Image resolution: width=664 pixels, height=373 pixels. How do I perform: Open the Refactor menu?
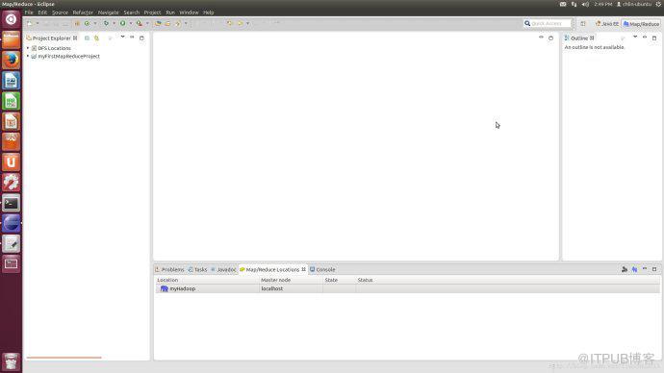click(83, 12)
